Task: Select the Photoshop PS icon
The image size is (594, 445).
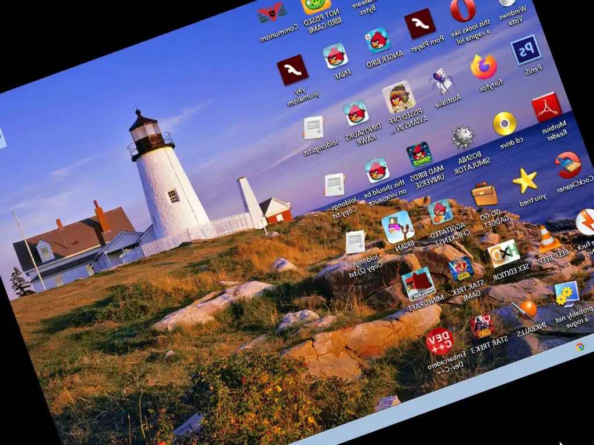Action: 526,50
